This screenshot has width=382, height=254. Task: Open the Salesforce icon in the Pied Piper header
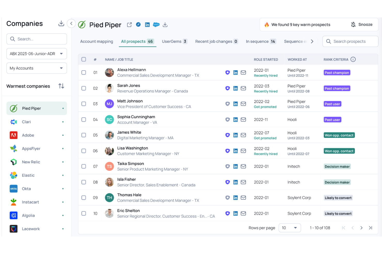click(x=156, y=24)
